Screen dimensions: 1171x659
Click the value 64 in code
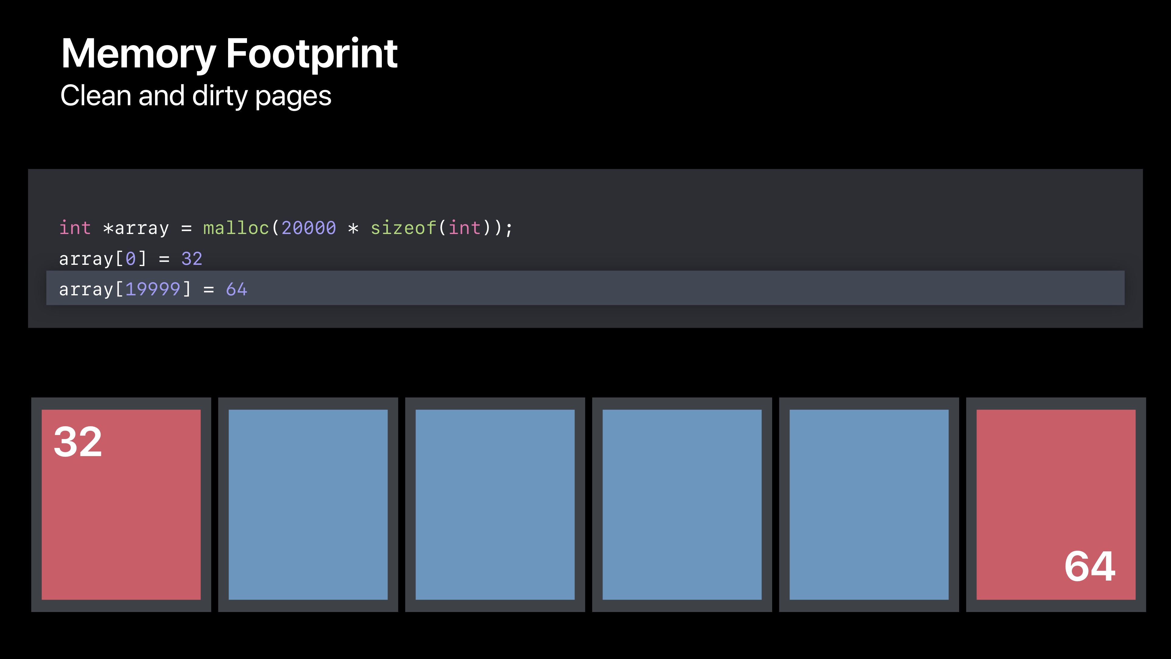[x=236, y=289]
